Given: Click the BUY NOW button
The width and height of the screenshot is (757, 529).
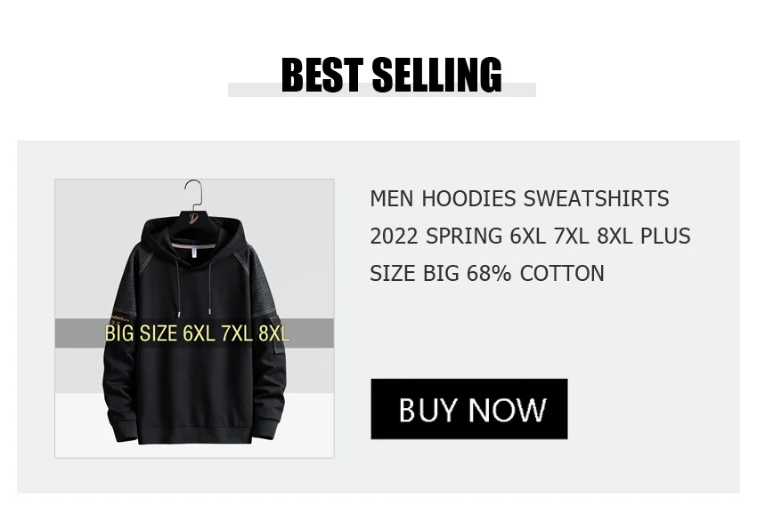Looking at the screenshot, I should (x=468, y=409).
